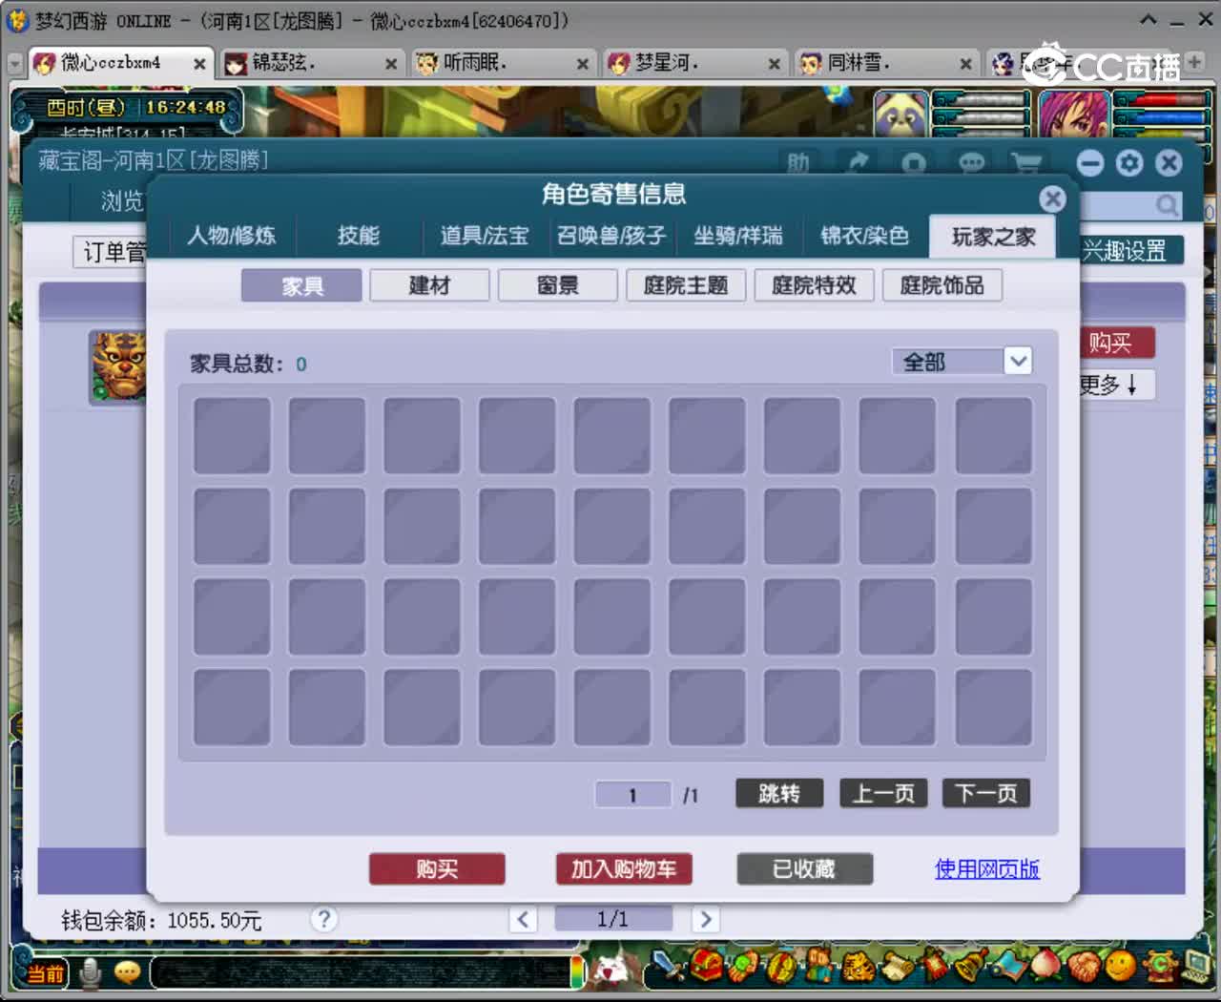This screenshot has height=1002, width=1221.
Task: Click the white dog icon near chat bar
Action: pyautogui.click(x=609, y=971)
